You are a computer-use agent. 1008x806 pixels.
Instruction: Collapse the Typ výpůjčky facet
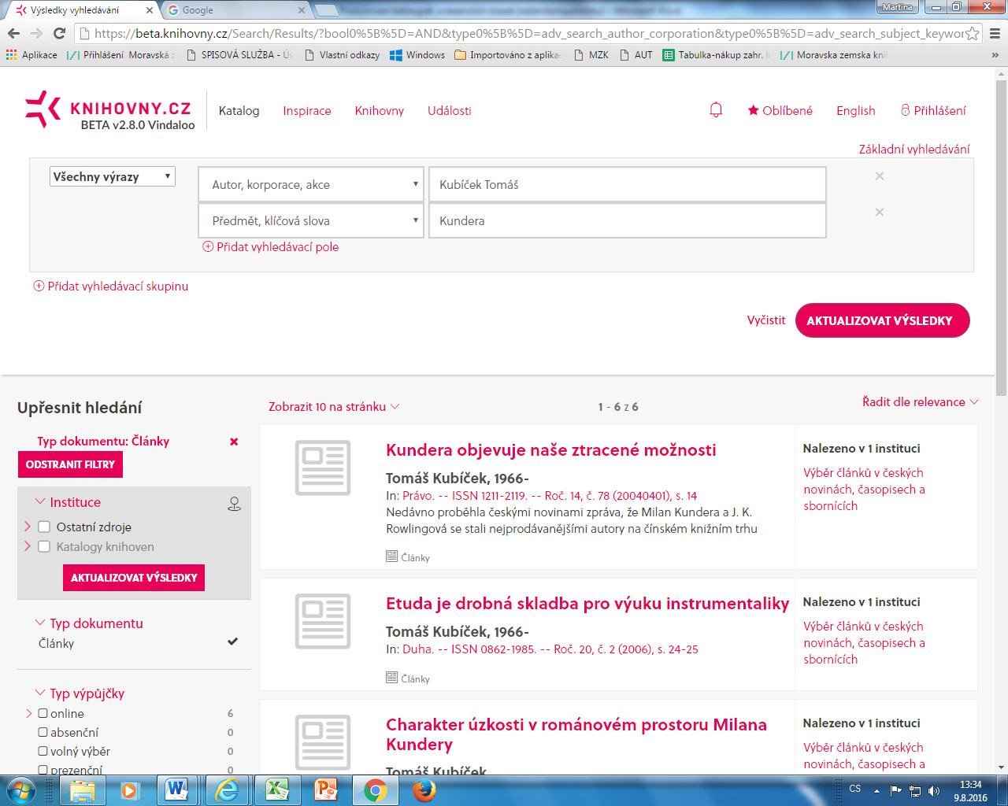tap(80, 693)
